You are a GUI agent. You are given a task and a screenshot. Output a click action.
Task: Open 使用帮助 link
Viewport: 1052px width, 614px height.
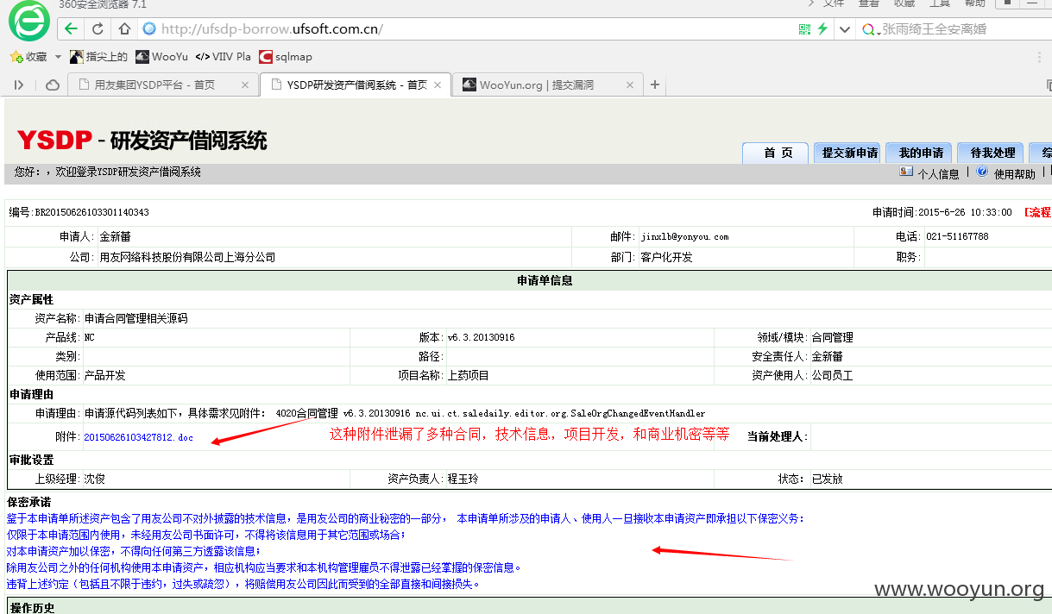[x=1014, y=173]
